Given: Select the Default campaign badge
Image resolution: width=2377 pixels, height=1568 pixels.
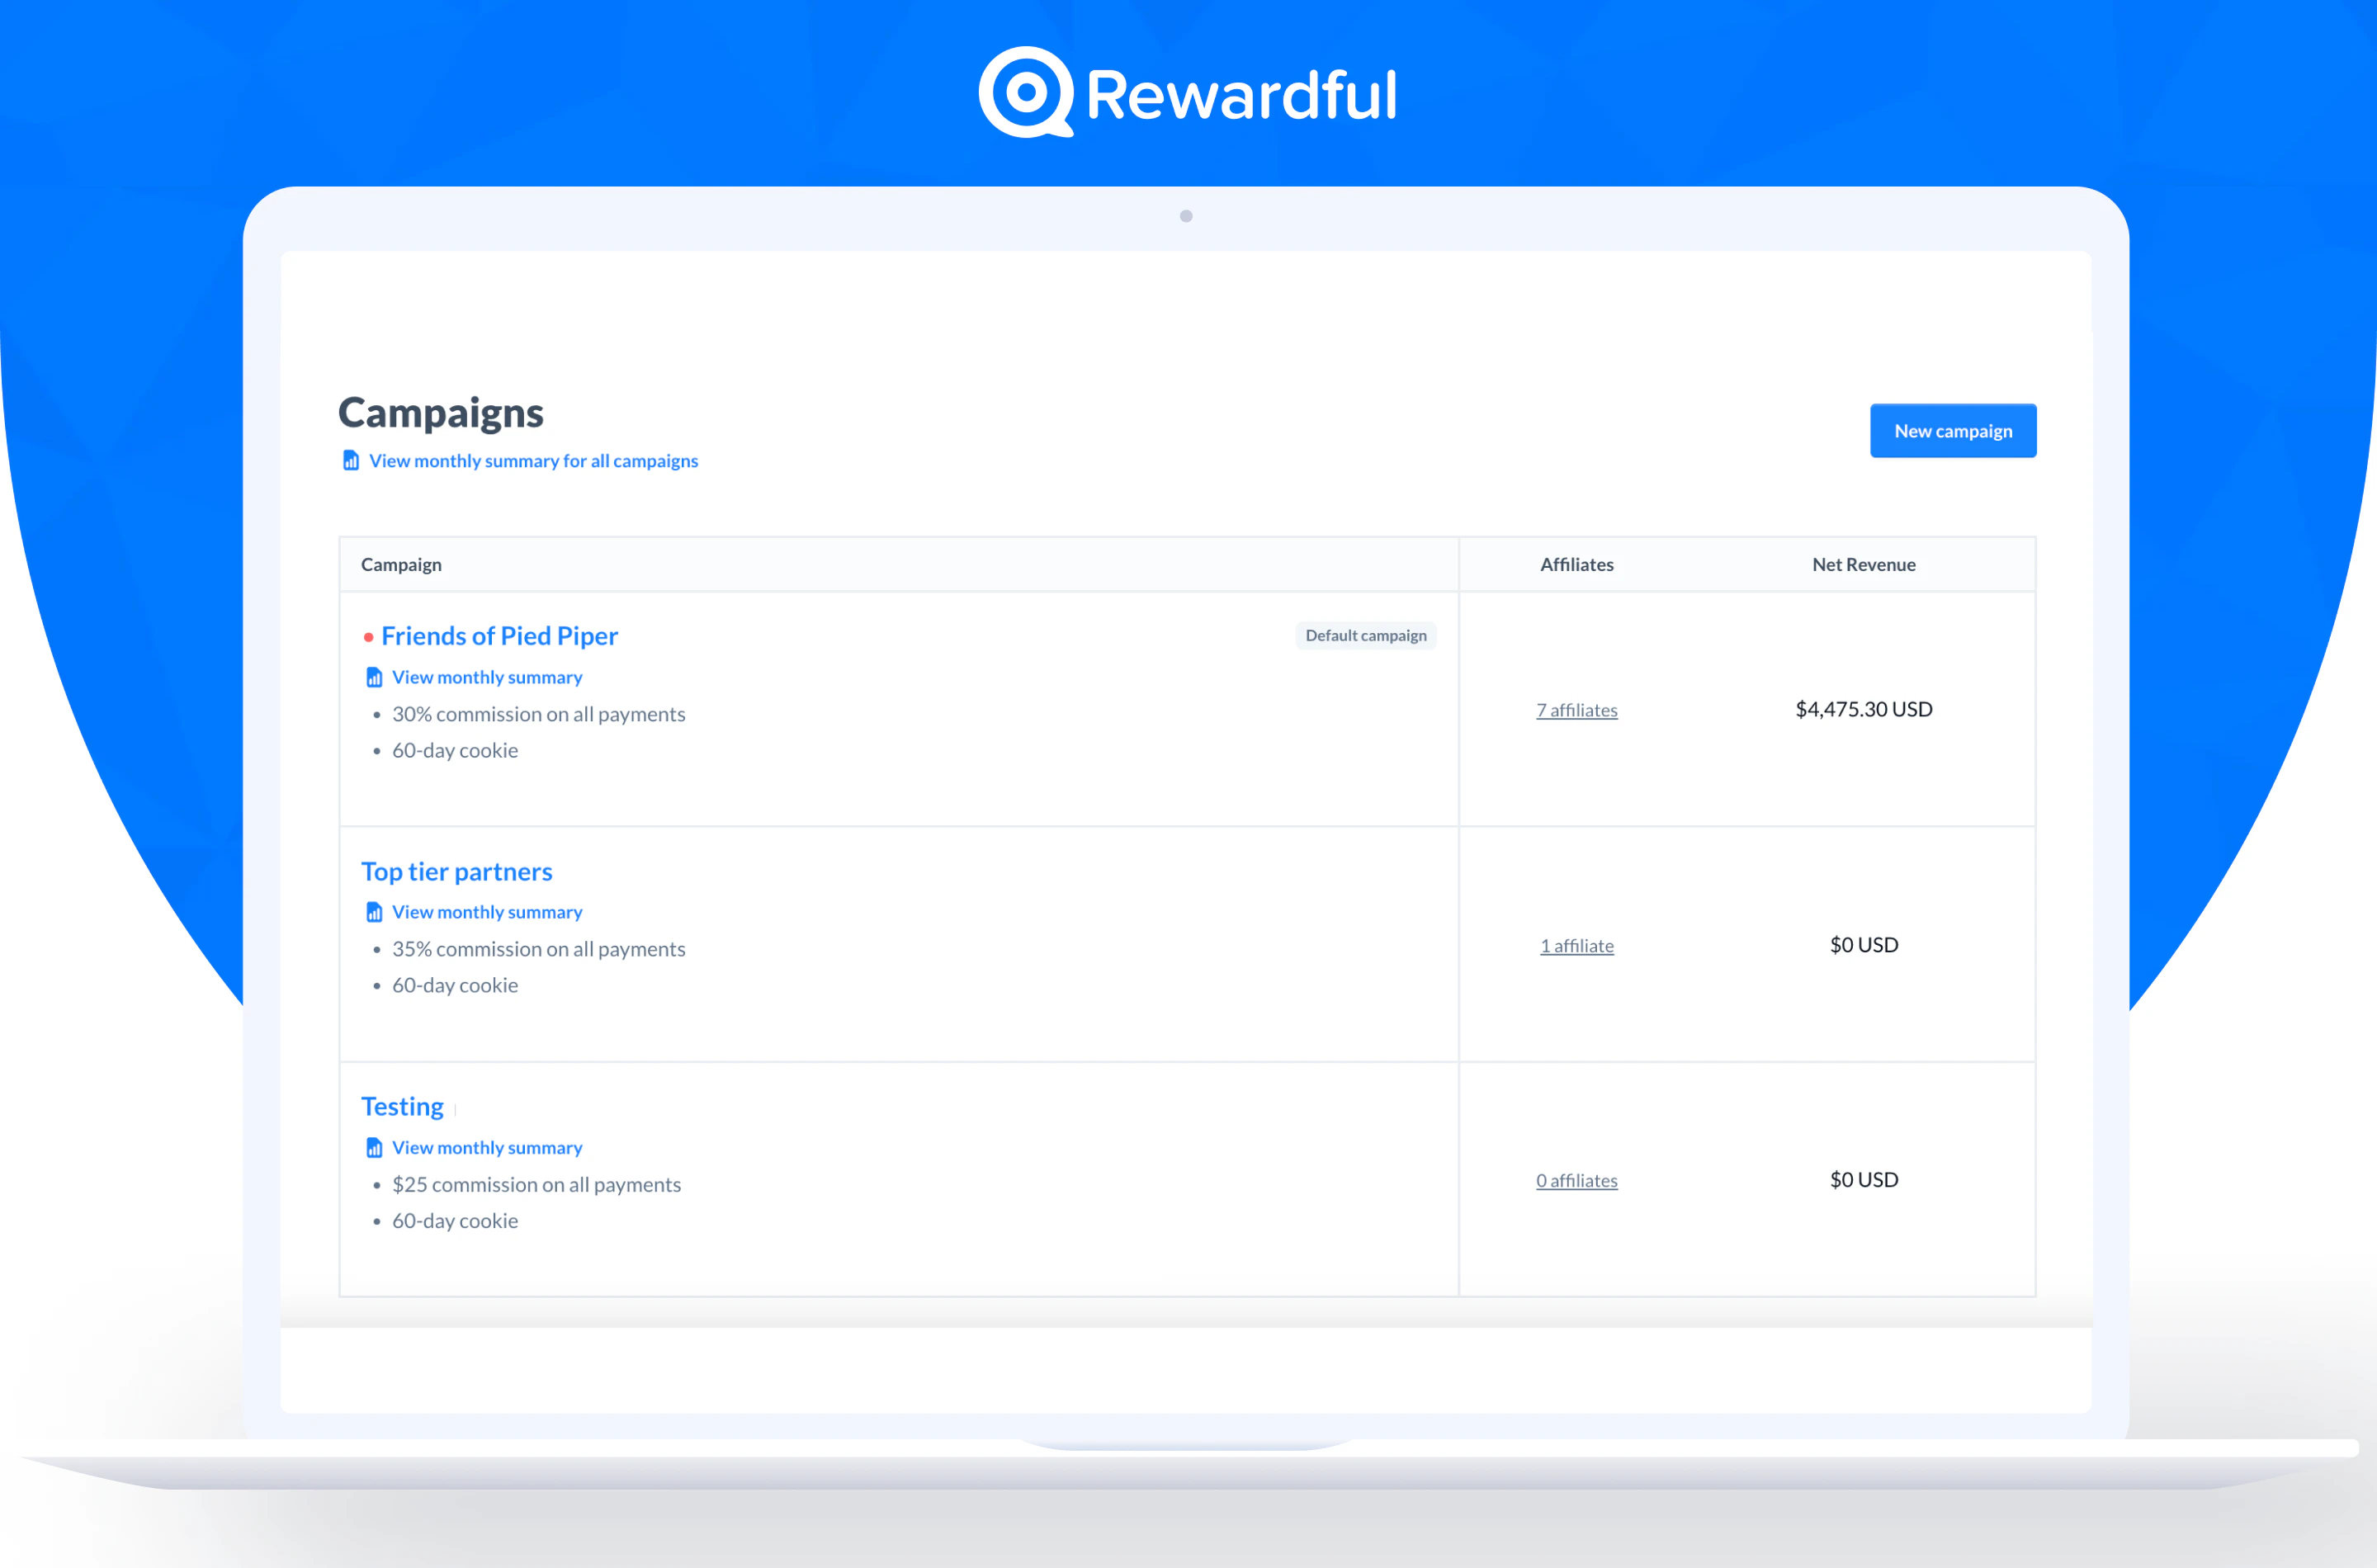Looking at the screenshot, I should [x=1366, y=635].
